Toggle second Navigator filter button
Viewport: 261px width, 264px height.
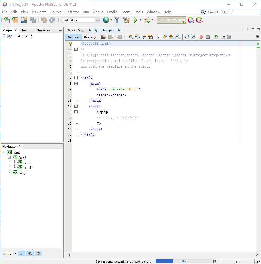click(x=30, y=254)
